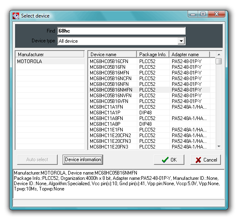
Task: Confirm with the OK button
Action: click(x=169, y=160)
